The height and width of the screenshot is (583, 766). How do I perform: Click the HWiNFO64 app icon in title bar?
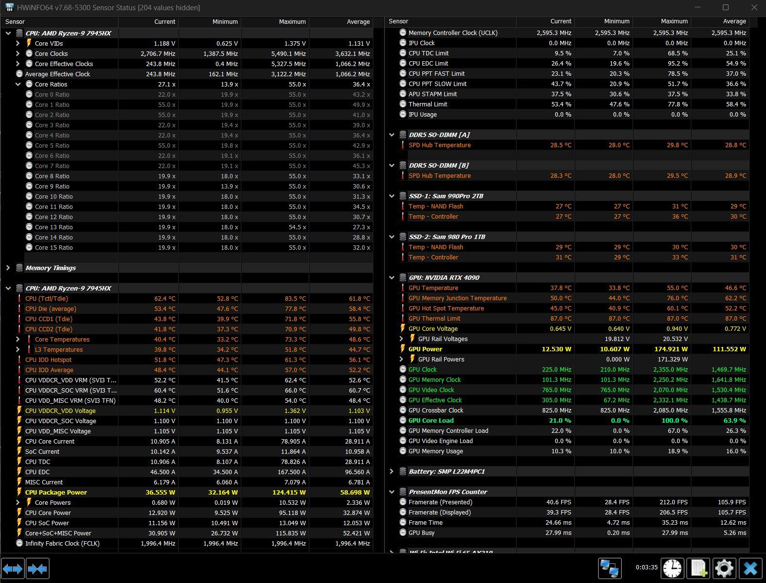point(9,7)
